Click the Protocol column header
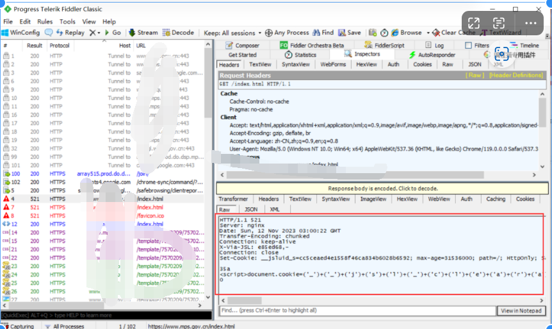 pos(59,46)
